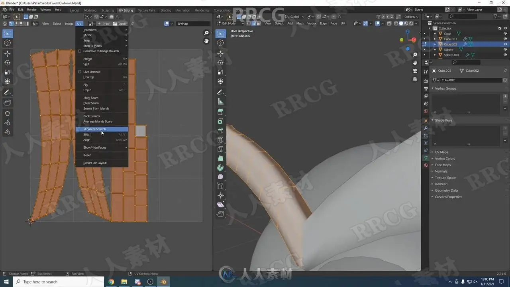Hide the Cube object in outliner
The height and width of the screenshot is (287, 510).
click(x=505, y=34)
